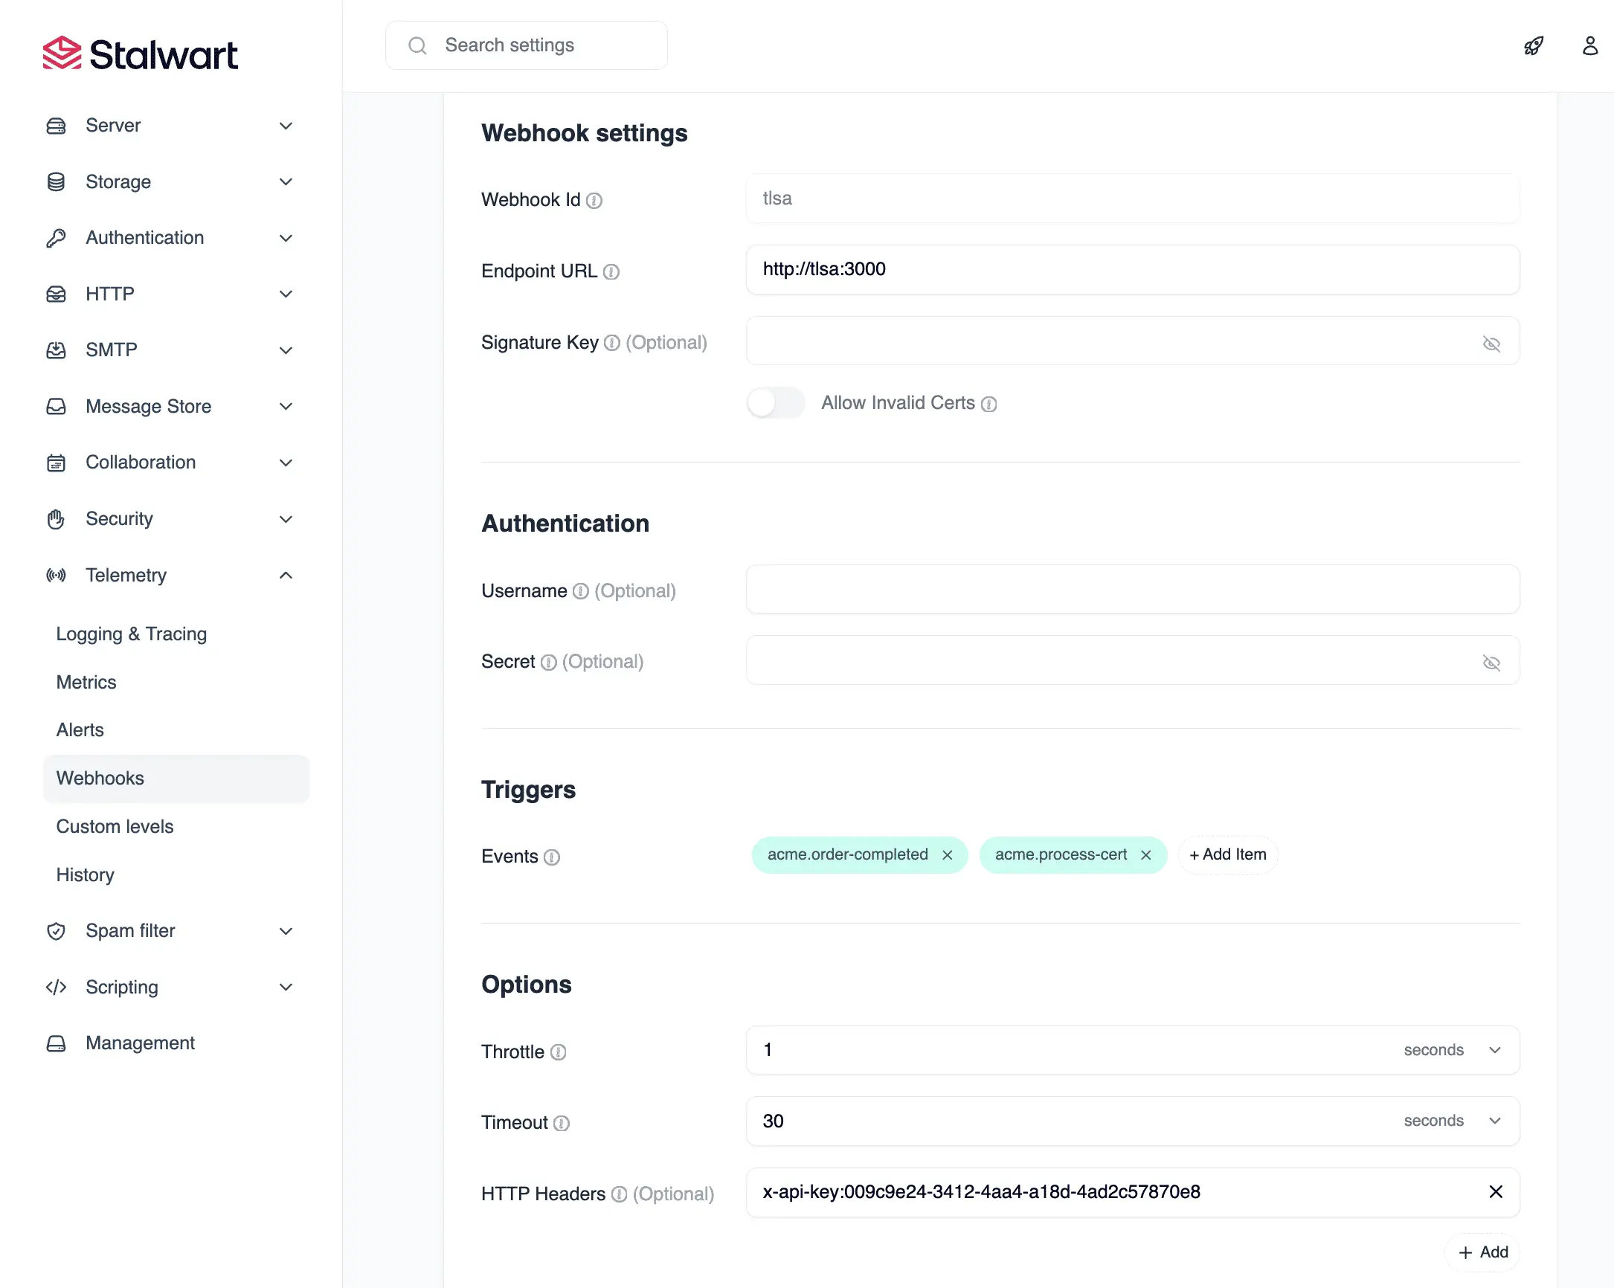Show the Signature Key value
Image resolution: width=1614 pixels, height=1288 pixels.
pyautogui.click(x=1492, y=344)
